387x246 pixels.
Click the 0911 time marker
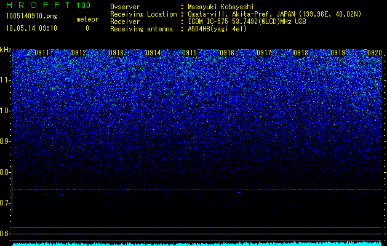[x=42, y=53]
